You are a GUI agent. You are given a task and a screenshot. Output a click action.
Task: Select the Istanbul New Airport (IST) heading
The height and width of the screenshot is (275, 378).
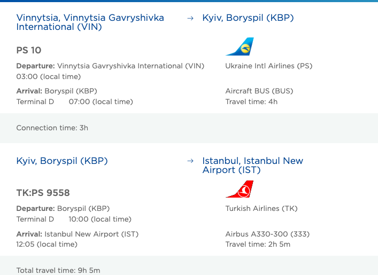(x=252, y=166)
